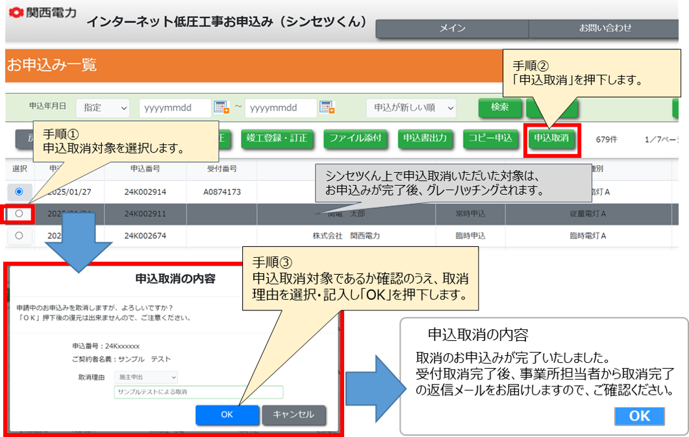Click the 選択 column header

(x=19, y=169)
